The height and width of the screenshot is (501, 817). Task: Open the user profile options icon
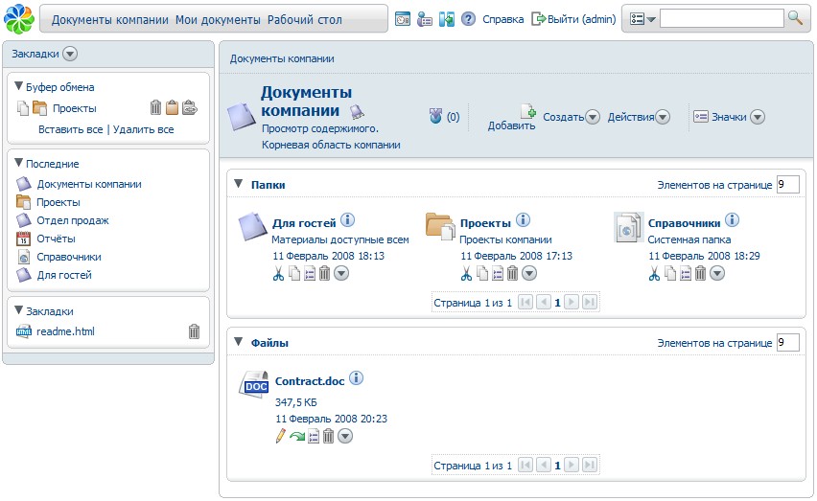pos(425,19)
